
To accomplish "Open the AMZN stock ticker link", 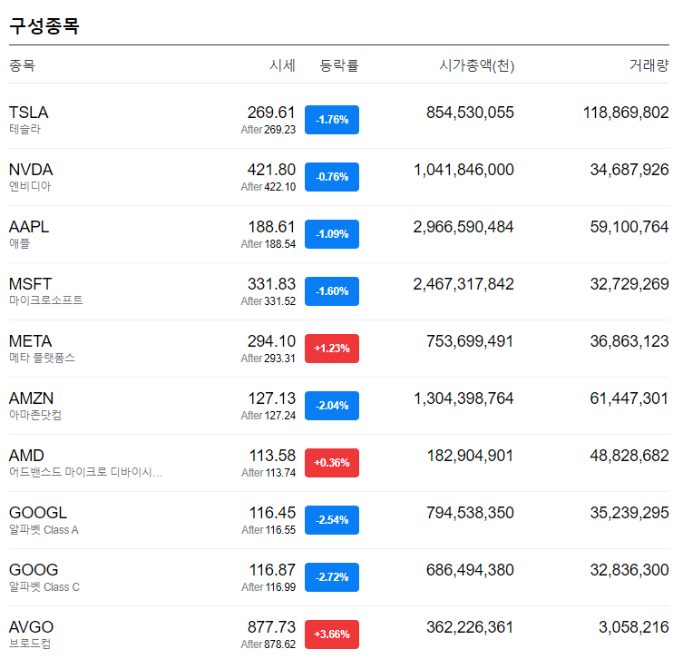I will pyautogui.click(x=32, y=398).
